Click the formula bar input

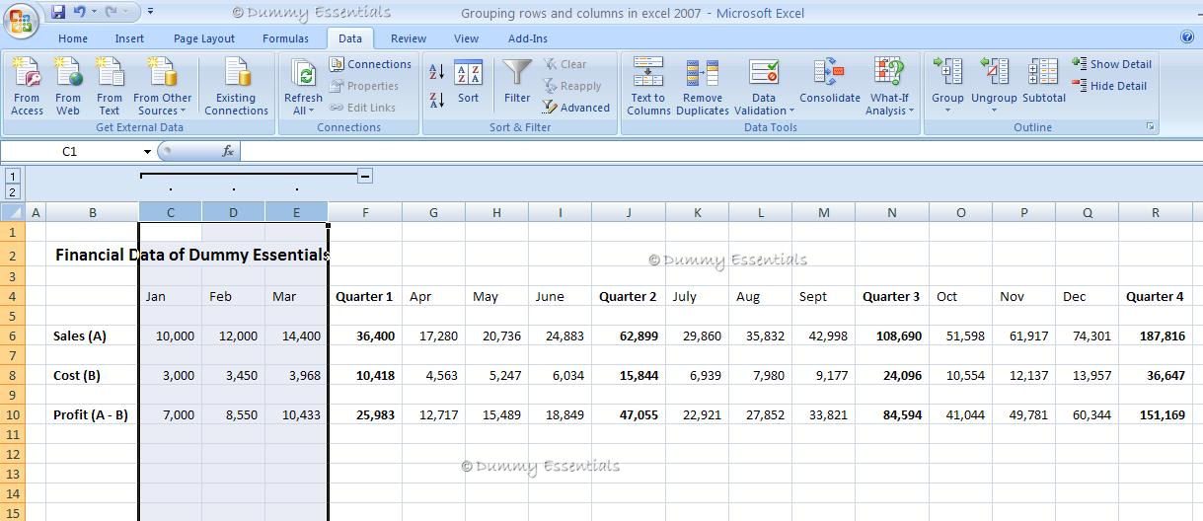[720, 151]
